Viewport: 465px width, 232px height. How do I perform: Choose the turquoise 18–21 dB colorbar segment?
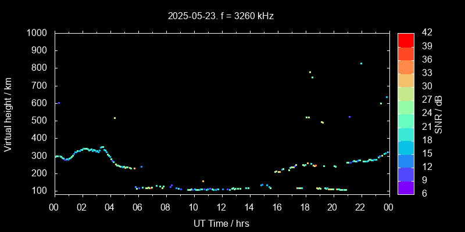pyautogui.click(x=406, y=134)
